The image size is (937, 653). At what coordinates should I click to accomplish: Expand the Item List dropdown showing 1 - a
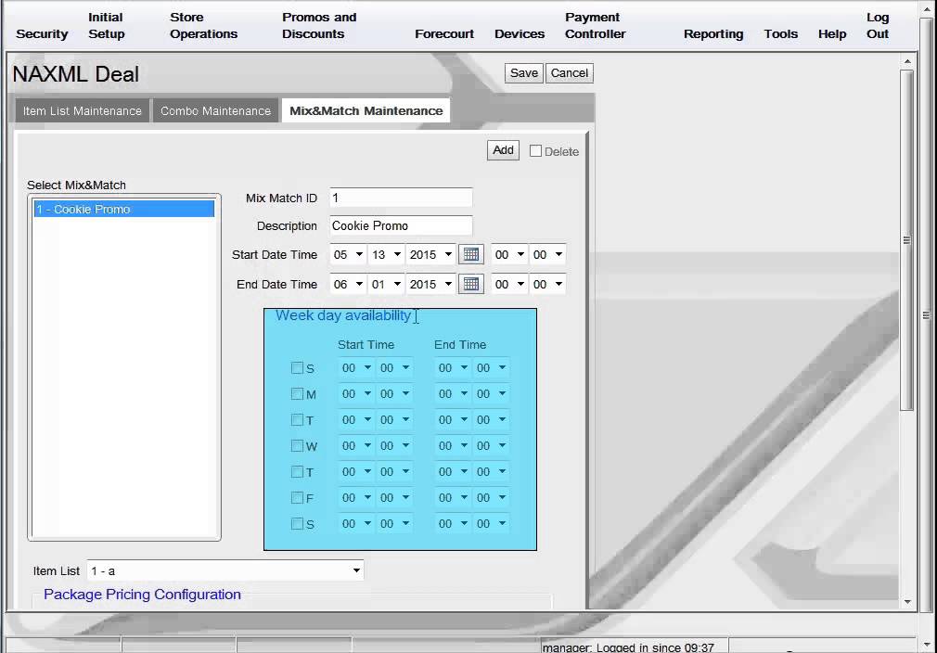225,570
